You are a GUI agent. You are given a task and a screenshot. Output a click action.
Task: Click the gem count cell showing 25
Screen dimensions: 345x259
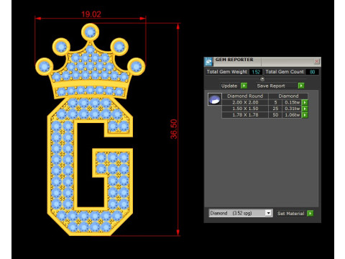275,109
